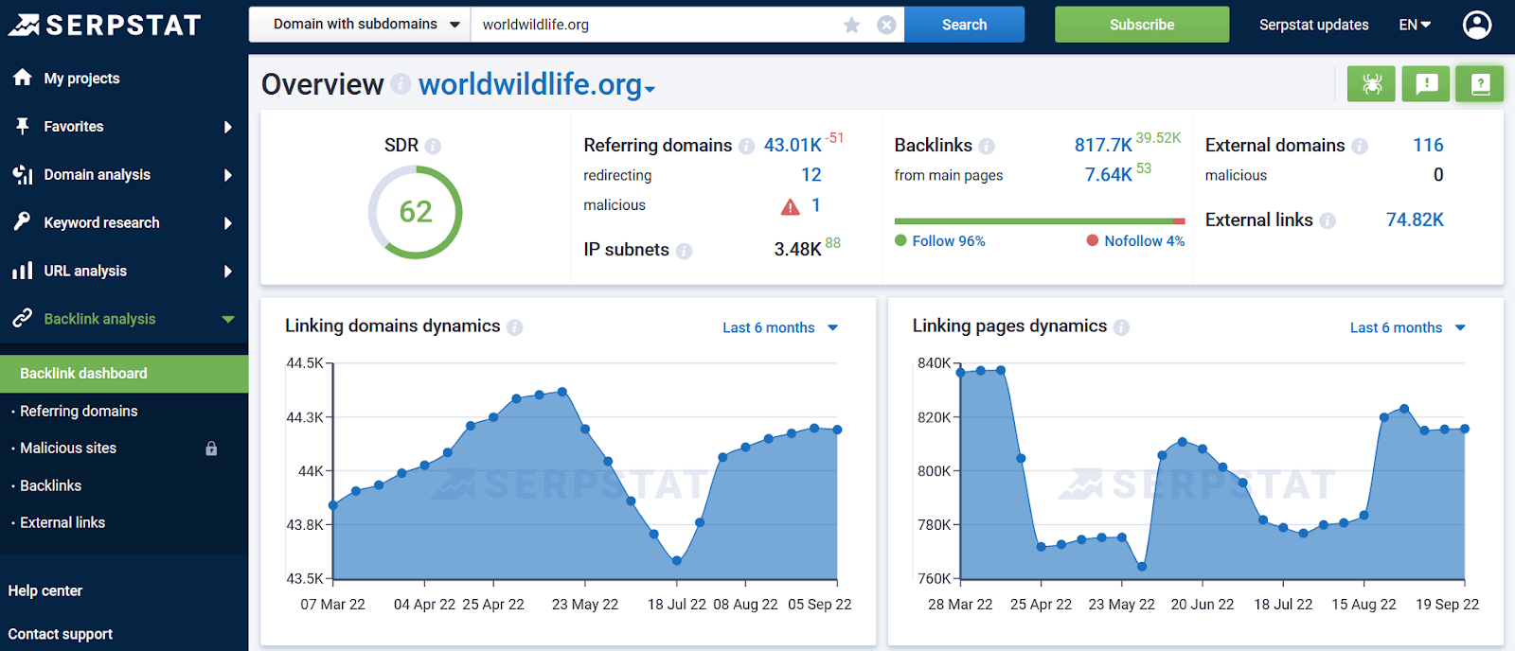Click the info icon beside SDR
Viewport: 1515px width, 651px height.
433,146
